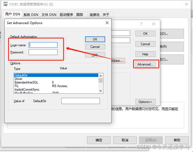Image resolution: width=193 pixels, height=152 pixels.
Task: Click the Value of DefaultDir input field
Action: coord(81,101)
